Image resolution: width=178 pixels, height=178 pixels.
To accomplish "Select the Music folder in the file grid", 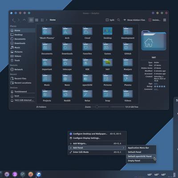I will pyautogui.click(x=47, y=78).
